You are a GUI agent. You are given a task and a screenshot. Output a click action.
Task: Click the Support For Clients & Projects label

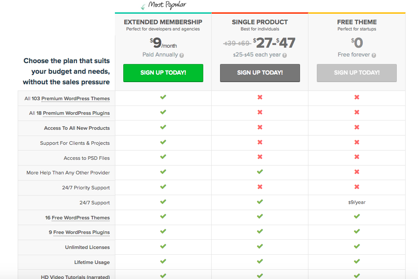point(75,143)
